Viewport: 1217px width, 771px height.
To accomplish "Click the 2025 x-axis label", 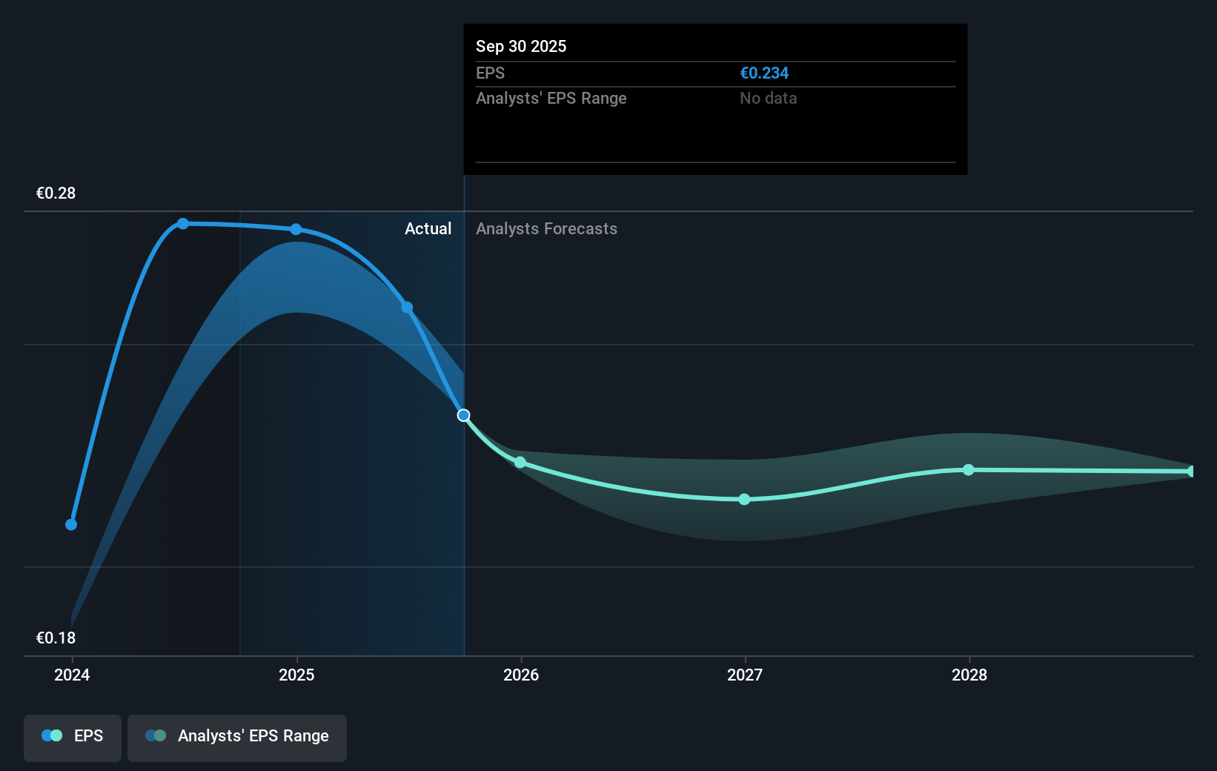I will 296,675.
